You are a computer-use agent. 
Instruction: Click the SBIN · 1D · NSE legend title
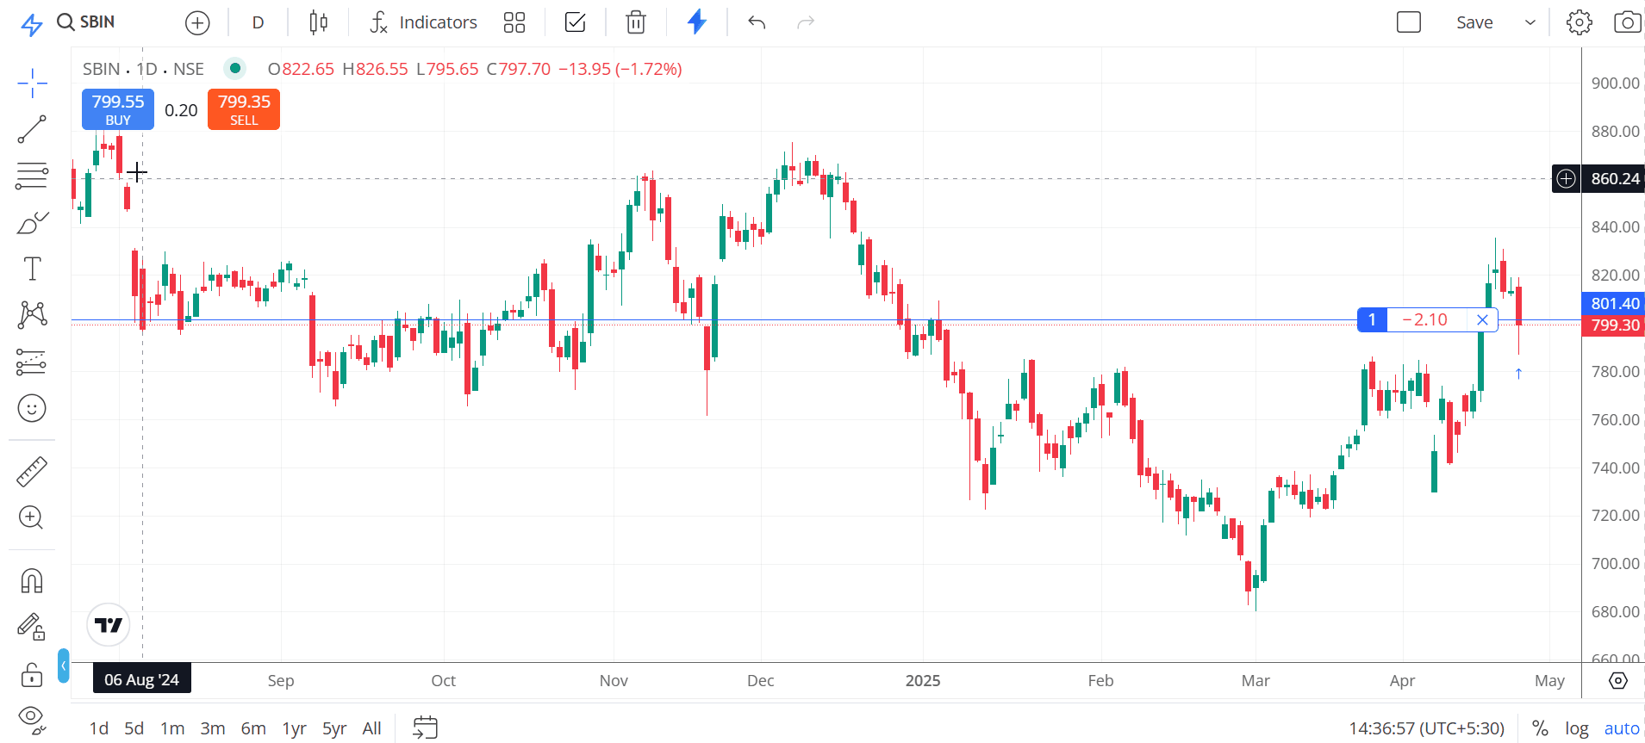[x=143, y=69]
